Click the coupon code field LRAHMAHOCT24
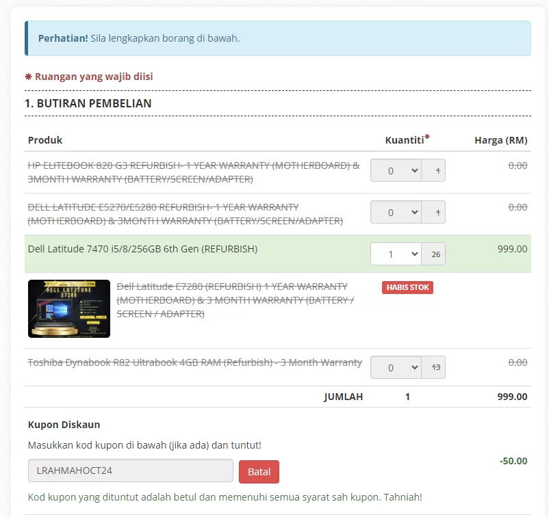 tap(131, 470)
